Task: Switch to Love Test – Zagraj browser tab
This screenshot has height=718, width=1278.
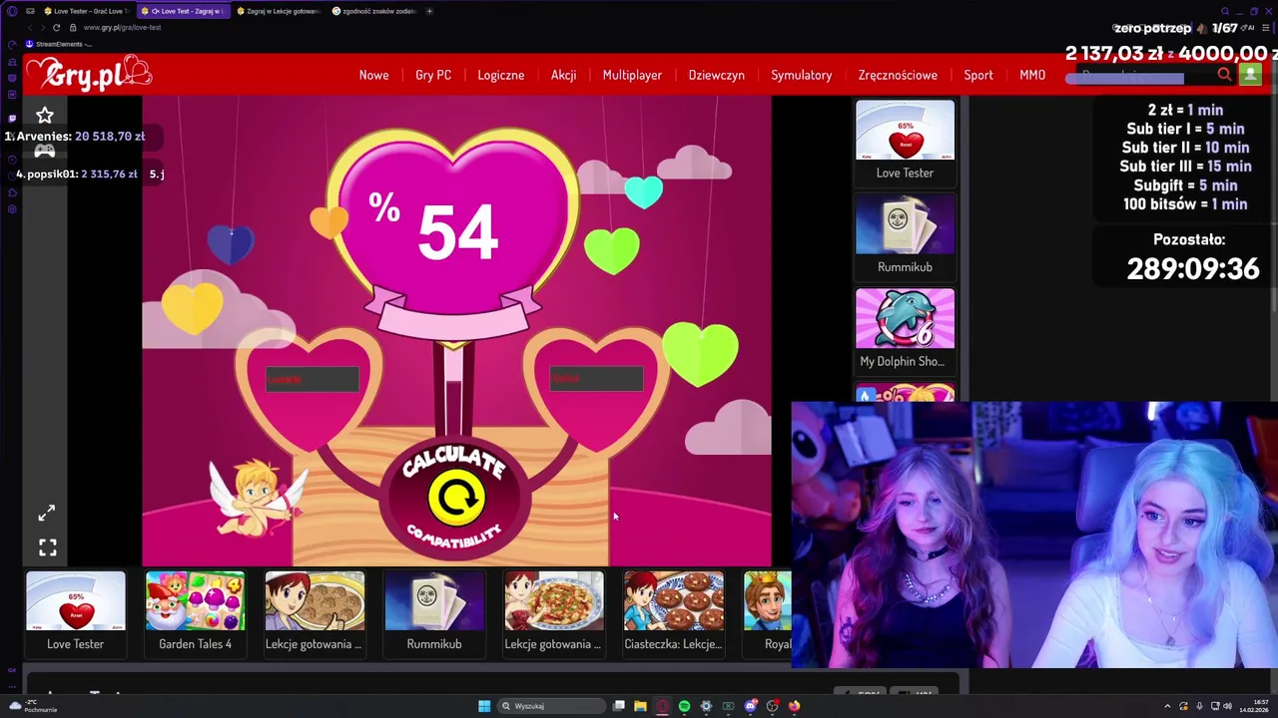Action: pyautogui.click(x=183, y=11)
